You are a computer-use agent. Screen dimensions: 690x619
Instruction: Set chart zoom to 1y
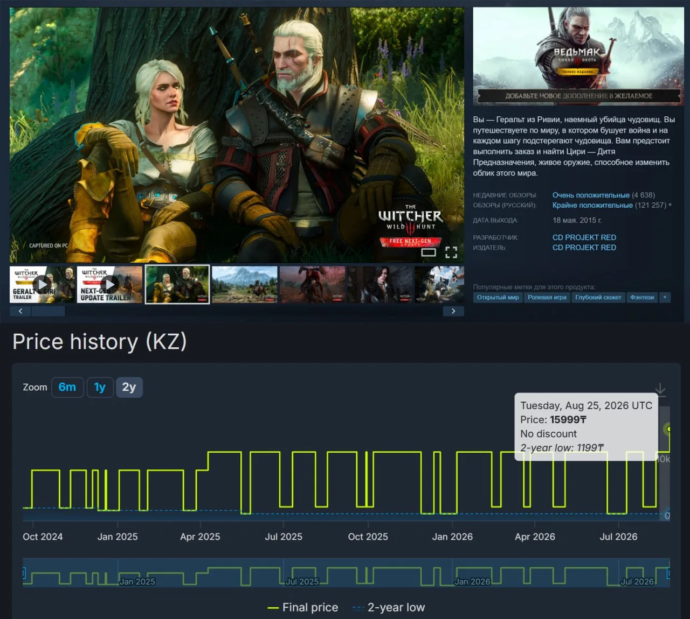(100, 387)
